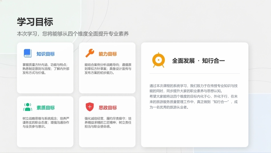This screenshot has height=153, width=271.
Task: Click the paragraph starting 通过本次课程
Action: 194,88
